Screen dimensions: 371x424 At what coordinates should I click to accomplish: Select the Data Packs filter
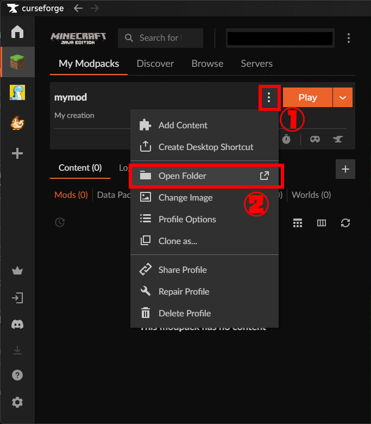pyautogui.click(x=114, y=195)
